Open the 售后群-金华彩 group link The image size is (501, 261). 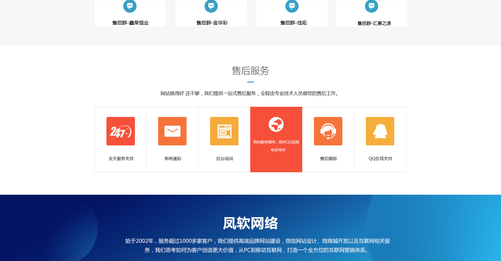[212, 23]
